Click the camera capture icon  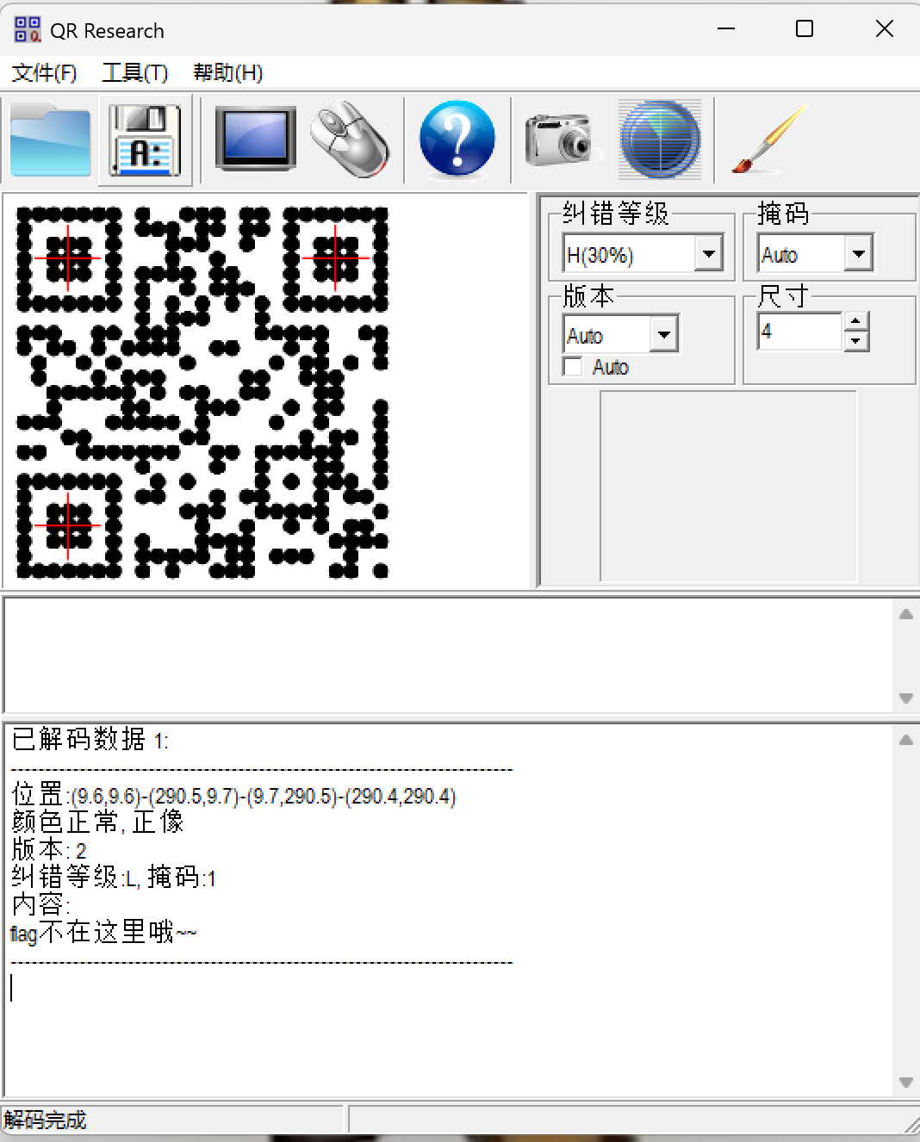point(563,140)
